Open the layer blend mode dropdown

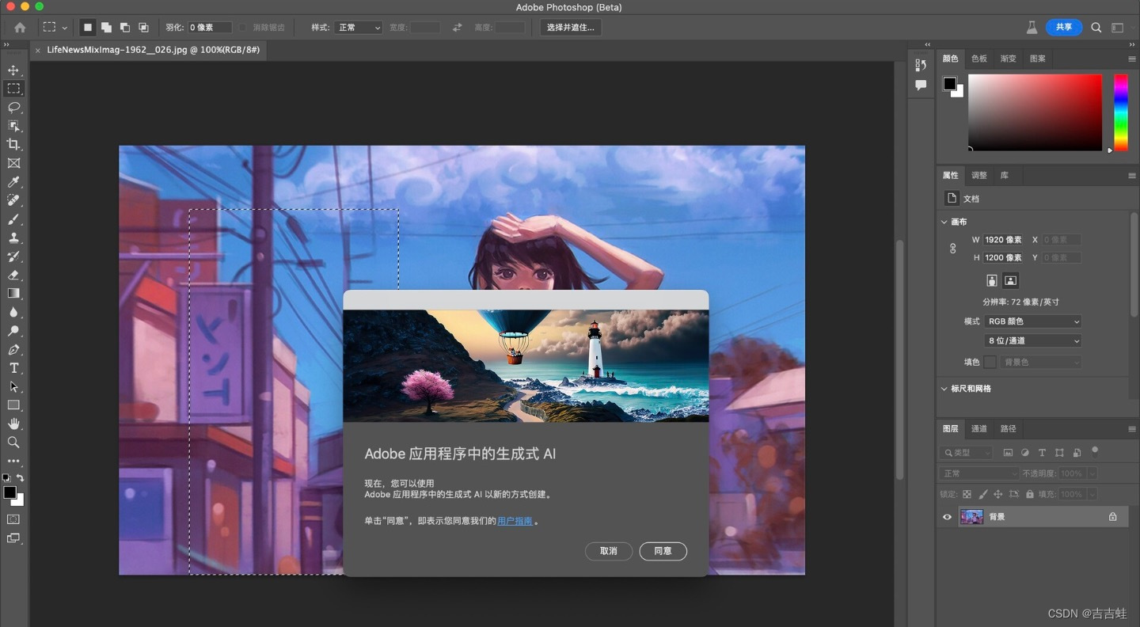pyautogui.click(x=979, y=473)
